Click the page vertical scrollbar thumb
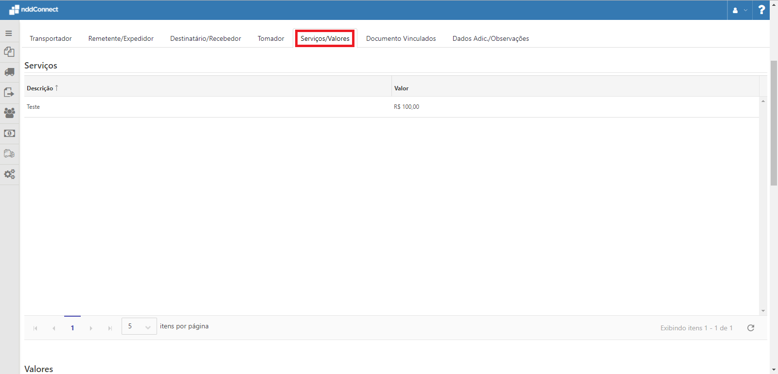Viewport: 778px width, 374px height. [x=774, y=123]
